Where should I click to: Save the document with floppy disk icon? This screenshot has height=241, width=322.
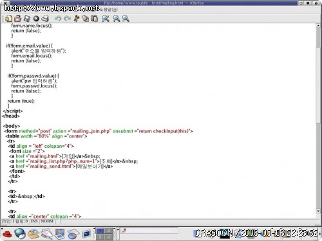[x=27, y=19]
